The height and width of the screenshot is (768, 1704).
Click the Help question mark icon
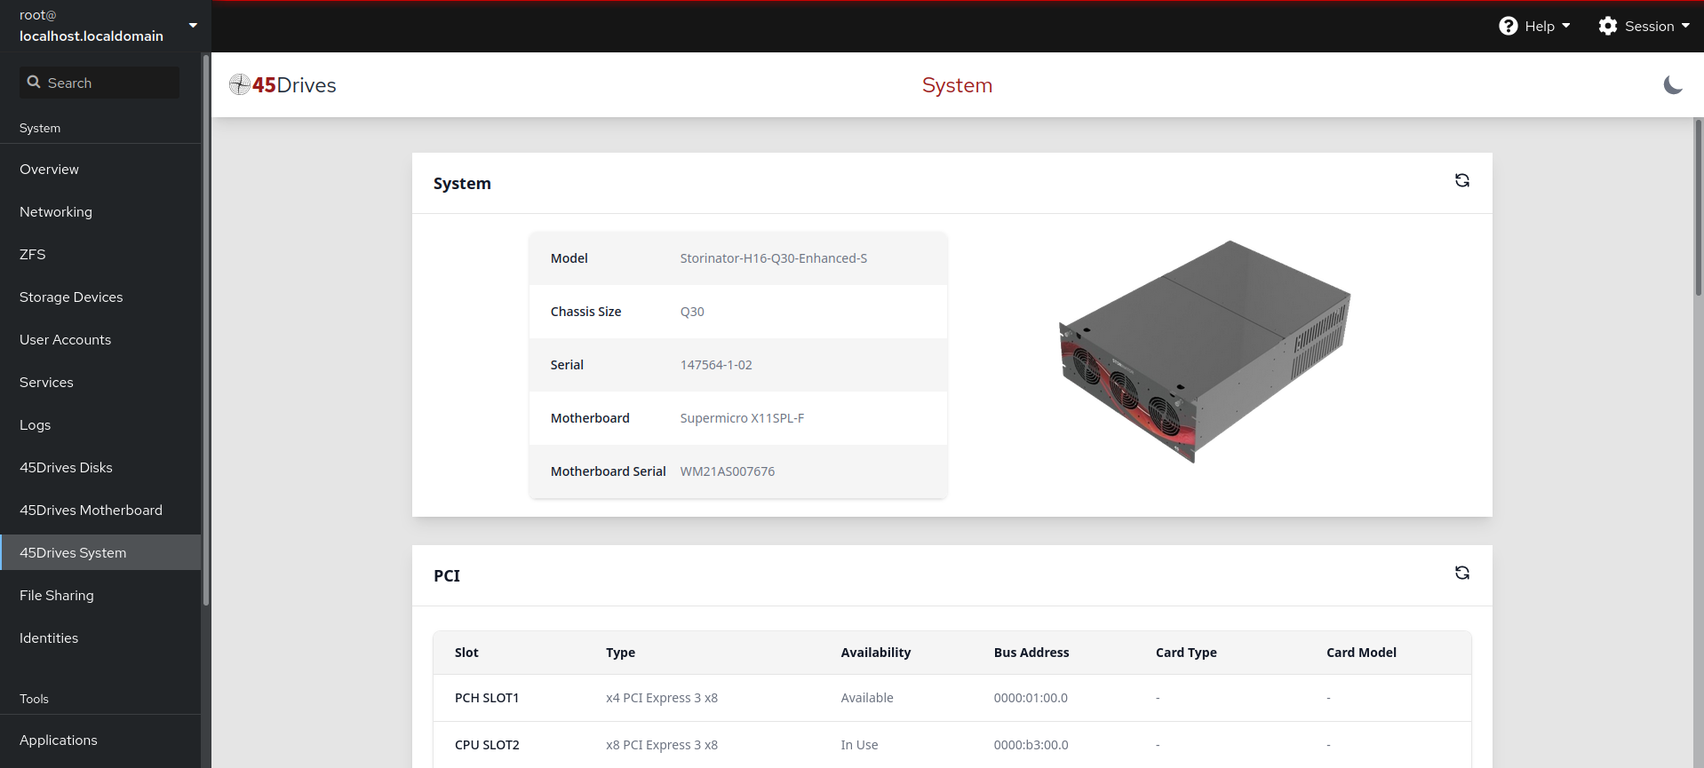click(x=1508, y=27)
